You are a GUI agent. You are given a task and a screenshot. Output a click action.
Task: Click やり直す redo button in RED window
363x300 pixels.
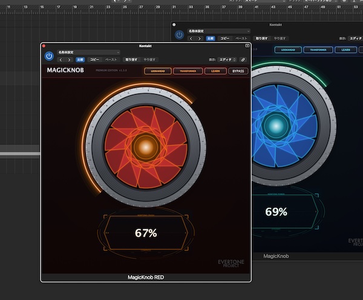coord(149,60)
